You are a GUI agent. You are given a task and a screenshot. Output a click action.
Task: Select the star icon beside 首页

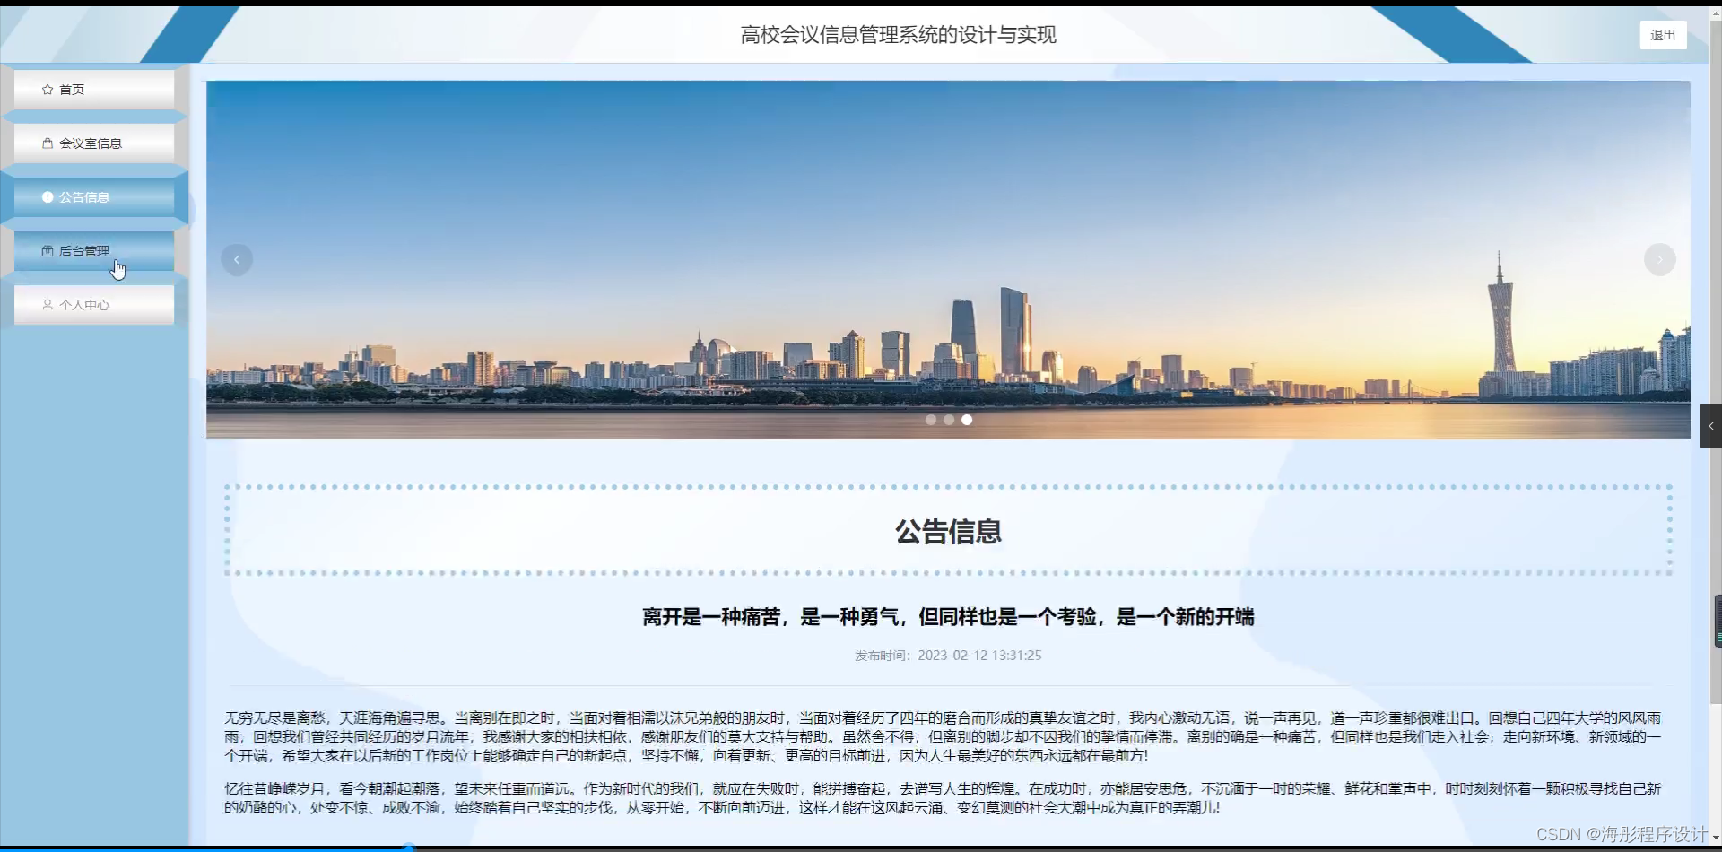[x=47, y=89]
